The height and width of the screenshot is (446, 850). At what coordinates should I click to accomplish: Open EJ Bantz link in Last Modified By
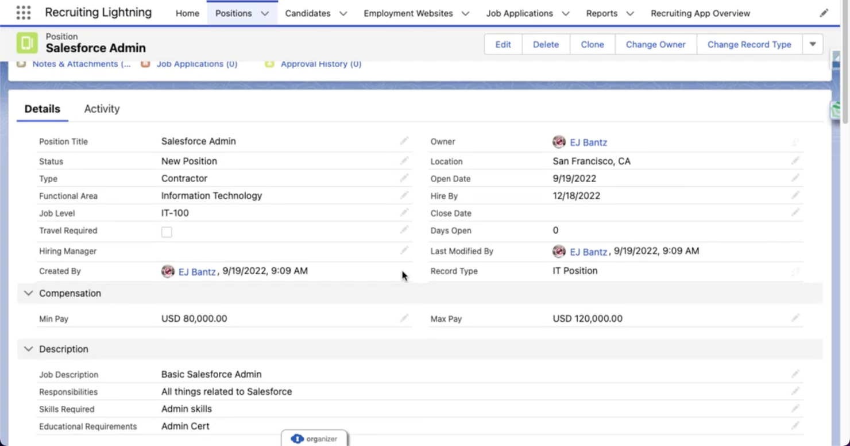click(588, 252)
